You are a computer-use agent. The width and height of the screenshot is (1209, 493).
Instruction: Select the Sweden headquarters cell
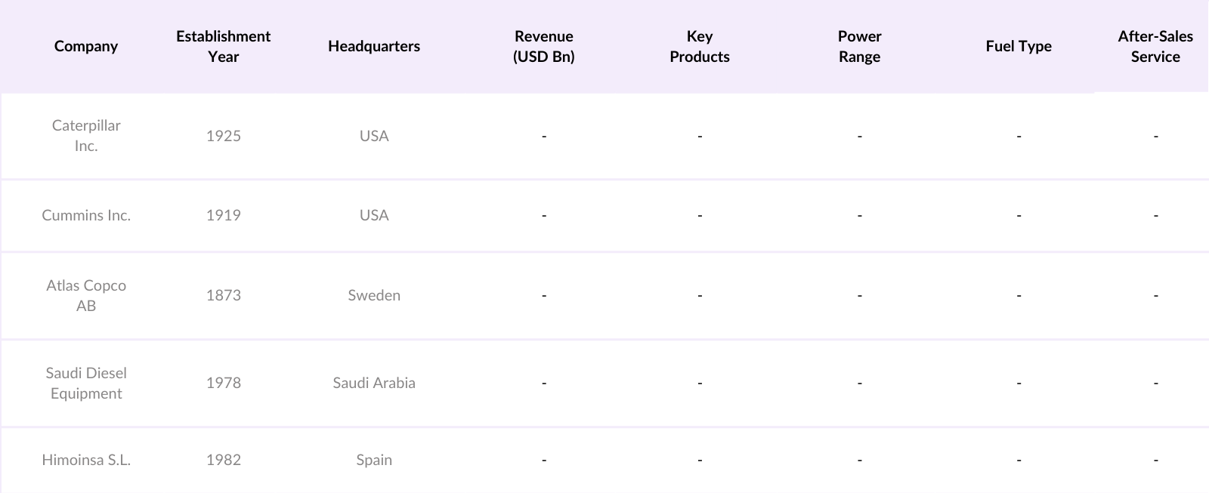374,295
